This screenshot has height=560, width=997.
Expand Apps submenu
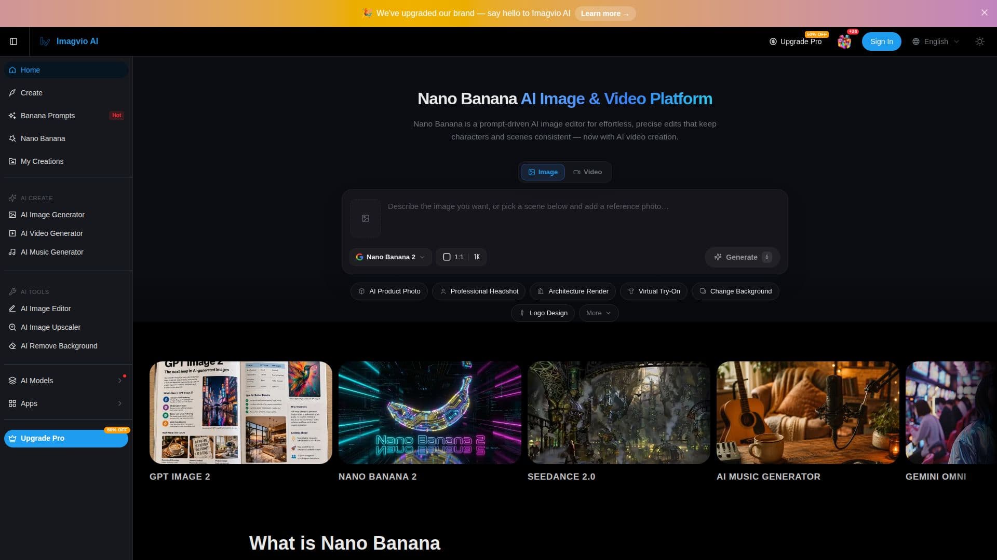66,403
